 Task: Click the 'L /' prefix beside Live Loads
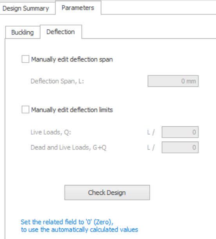(x=151, y=132)
